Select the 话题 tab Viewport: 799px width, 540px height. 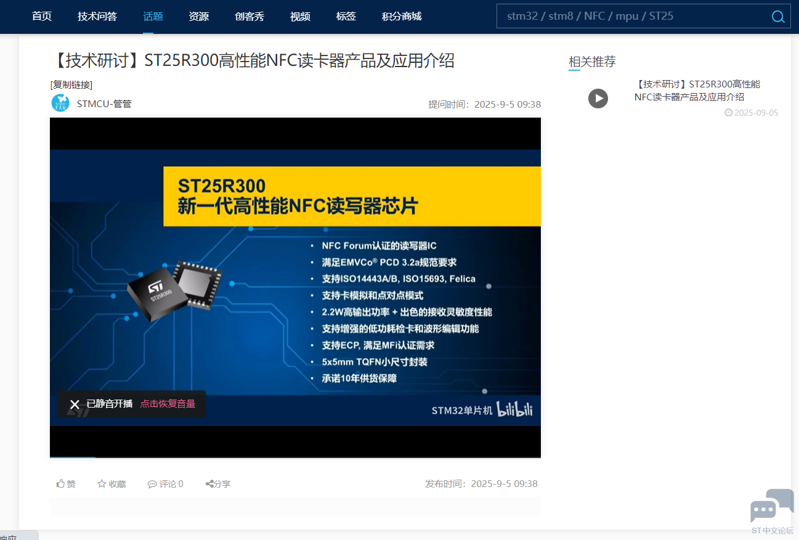click(153, 17)
